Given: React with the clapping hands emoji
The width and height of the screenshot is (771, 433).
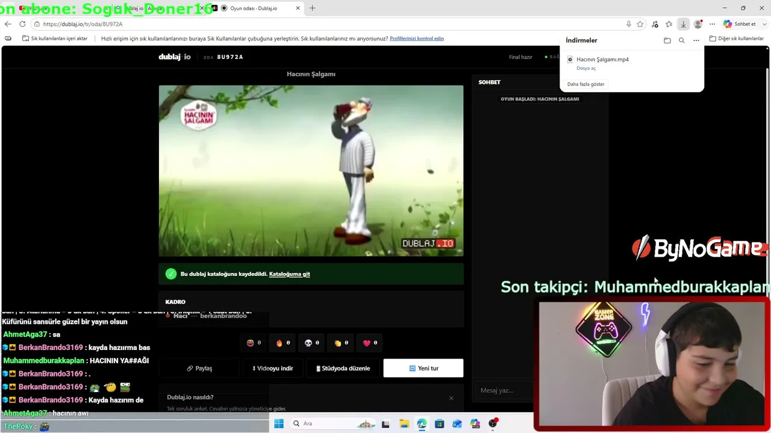Looking at the screenshot, I should 341,343.
